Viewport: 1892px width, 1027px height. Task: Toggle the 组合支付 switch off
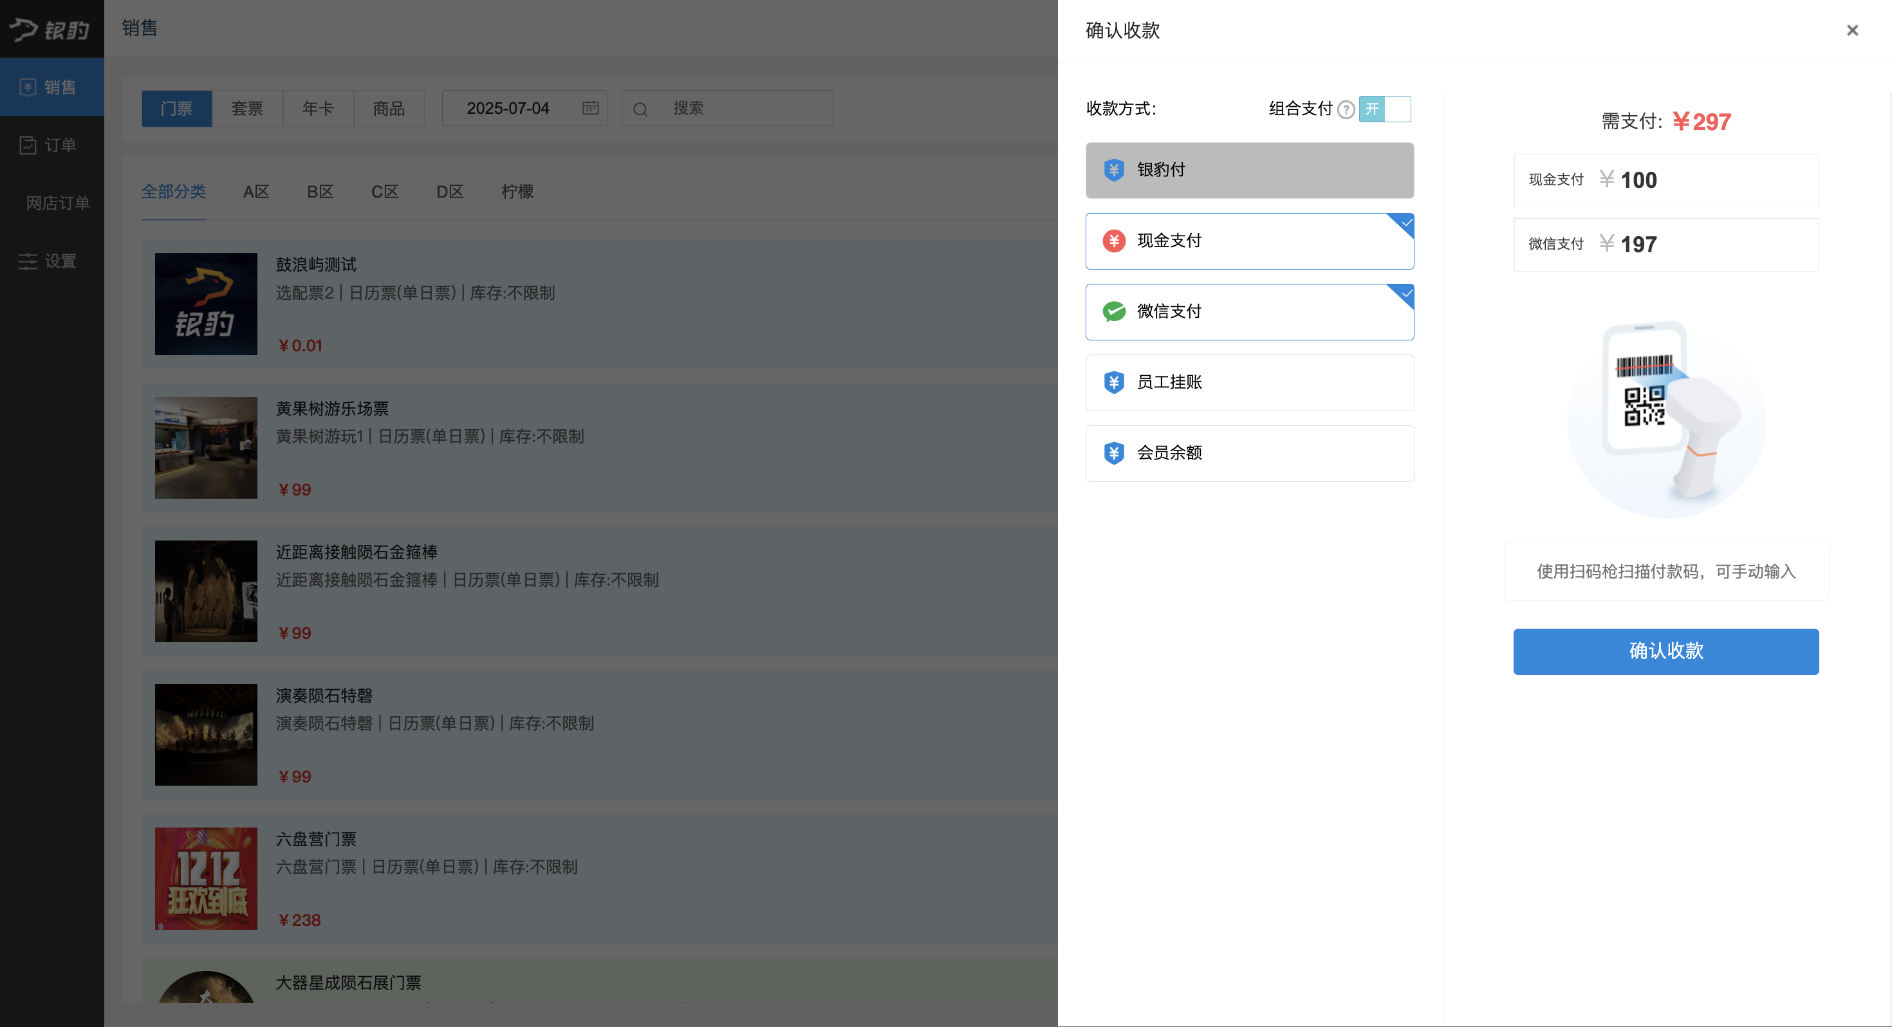click(1384, 109)
